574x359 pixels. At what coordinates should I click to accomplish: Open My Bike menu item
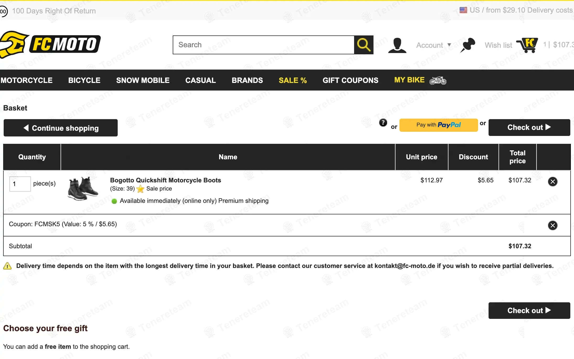pos(409,80)
